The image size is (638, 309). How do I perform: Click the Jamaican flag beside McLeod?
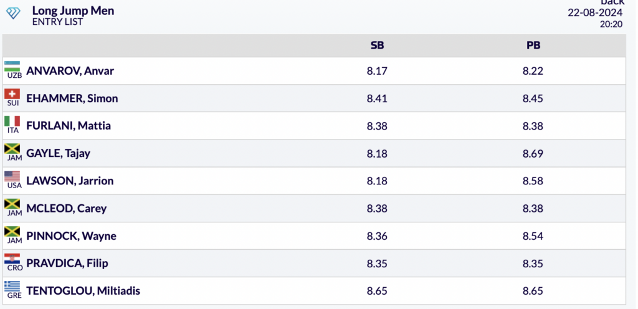(x=12, y=204)
